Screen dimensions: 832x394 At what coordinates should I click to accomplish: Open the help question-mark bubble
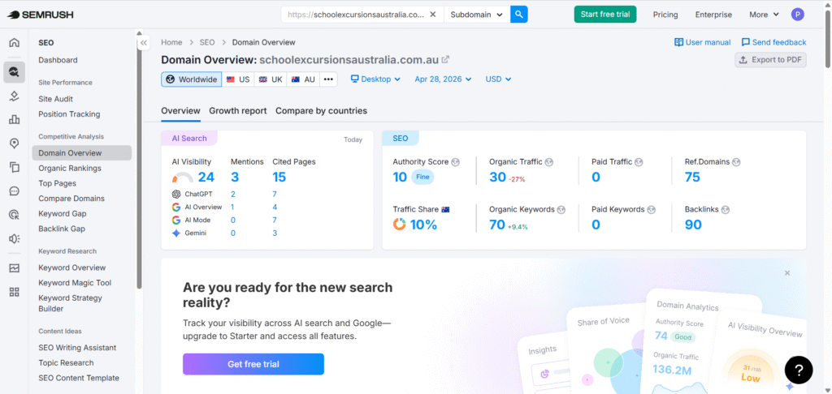[799, 370]
